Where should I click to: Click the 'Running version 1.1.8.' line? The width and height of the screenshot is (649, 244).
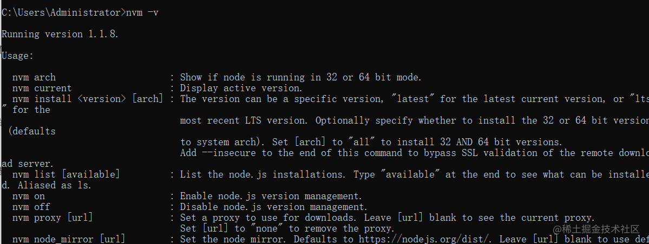click(61, 34)
